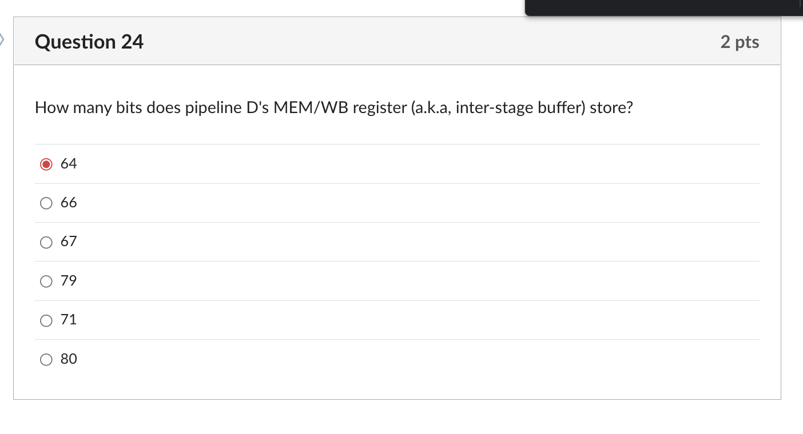
Task: Click the answer label 67
Action: point(69,242)
